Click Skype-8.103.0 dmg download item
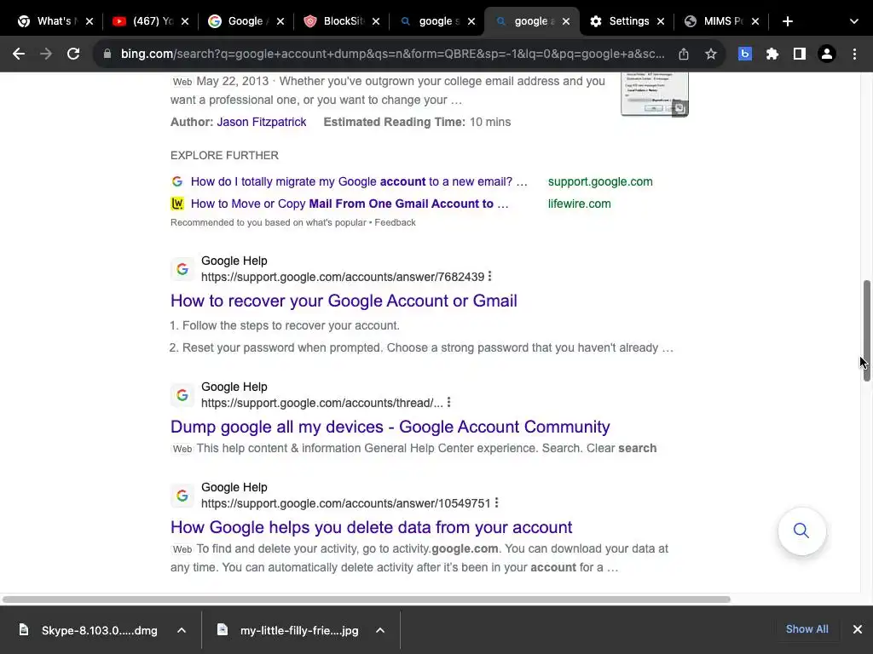 point(99,630)
